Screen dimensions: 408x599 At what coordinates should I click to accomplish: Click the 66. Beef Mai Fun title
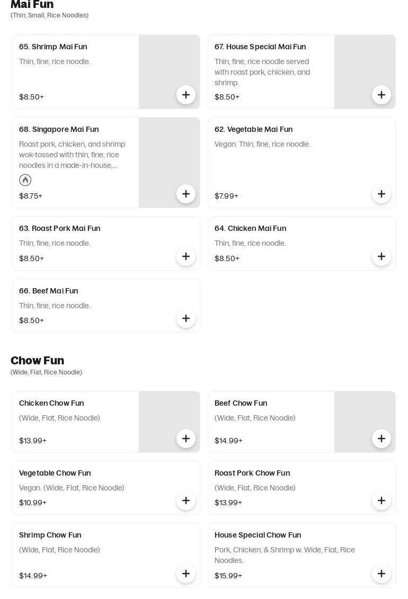[48, 291]
